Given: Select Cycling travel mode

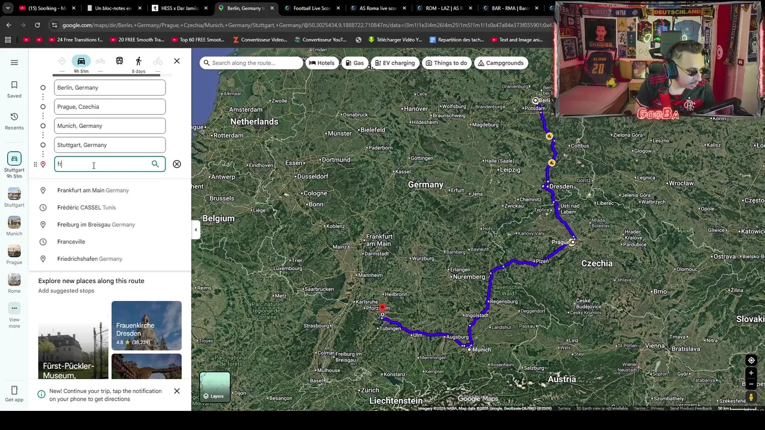Looking at the screenshot, I should [158, 62].
